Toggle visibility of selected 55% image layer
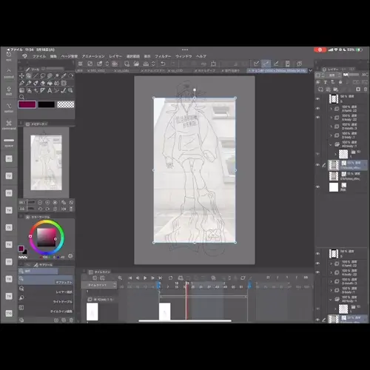The width and height of the screenshot is (370, 370). [x=317, y=165]
